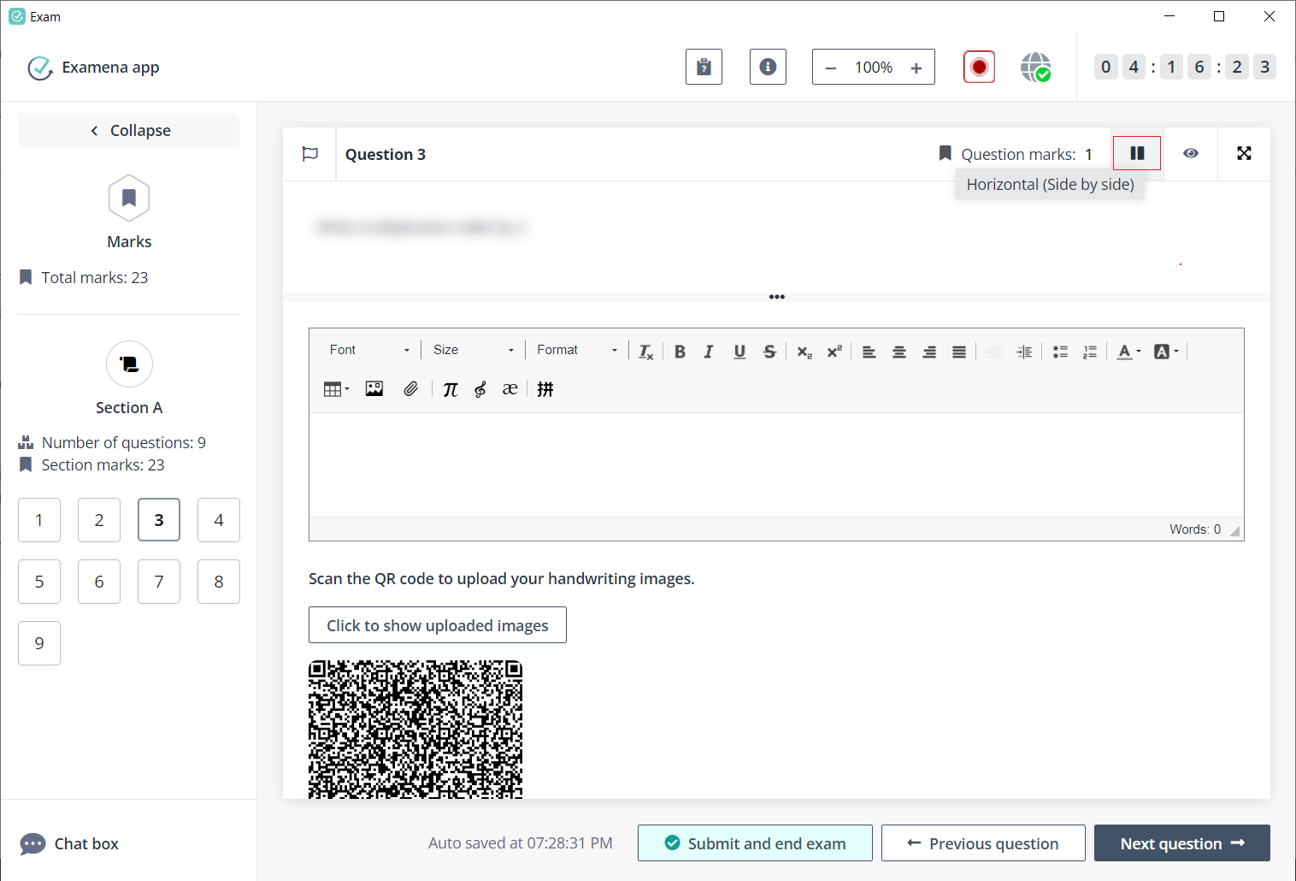Image resolution: width=1296 pixels, height=881 pixels.
Task: Open the Font dropdown
Action: pos(369,350)
